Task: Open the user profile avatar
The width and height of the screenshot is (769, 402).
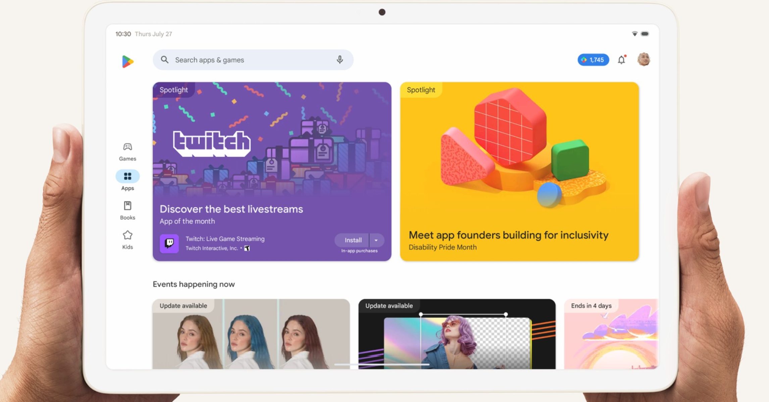Action: click(644, 60)
